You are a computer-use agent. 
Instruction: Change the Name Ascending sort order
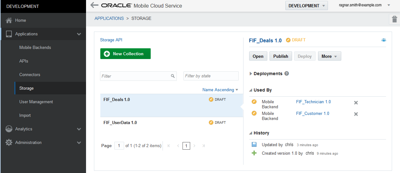click(220, 90)
